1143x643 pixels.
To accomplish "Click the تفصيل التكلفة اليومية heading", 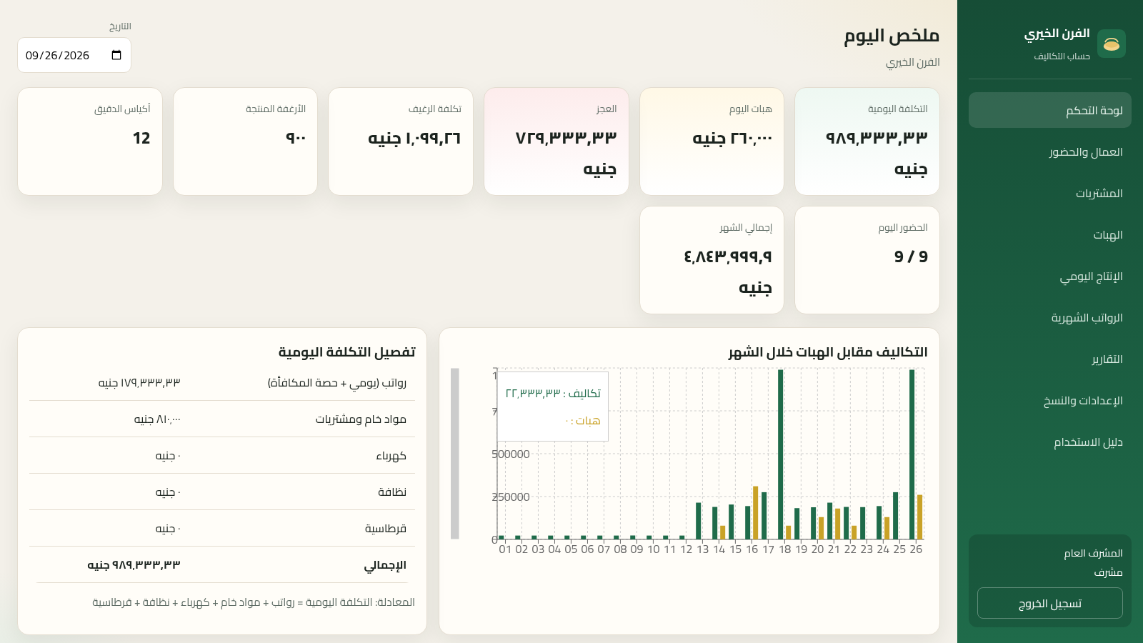I will (x=347, y=352).
